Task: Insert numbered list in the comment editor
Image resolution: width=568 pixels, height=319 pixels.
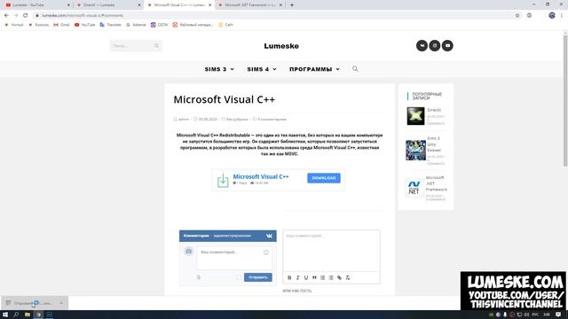Action: tap(323, 277)
